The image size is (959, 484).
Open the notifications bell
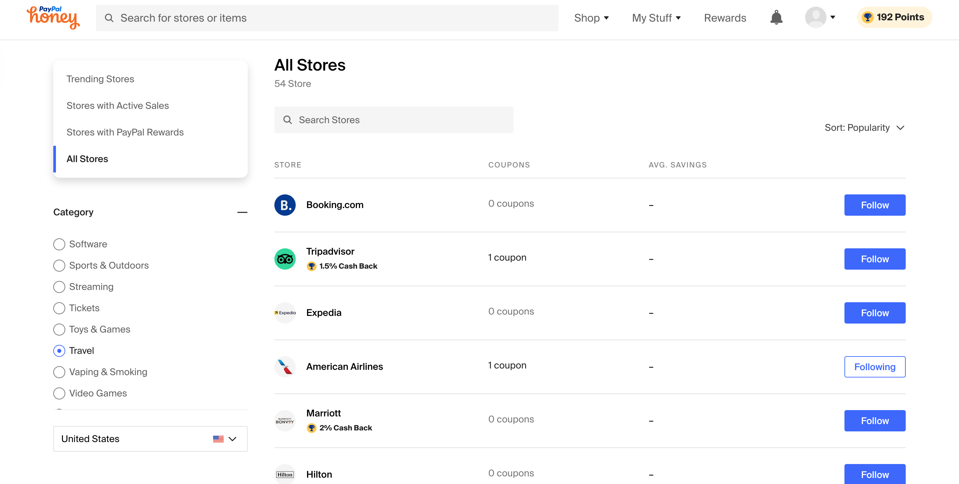click(x=776, y=18)
